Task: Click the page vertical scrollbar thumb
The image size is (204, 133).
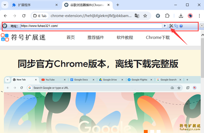Action: tap(202, 58)
